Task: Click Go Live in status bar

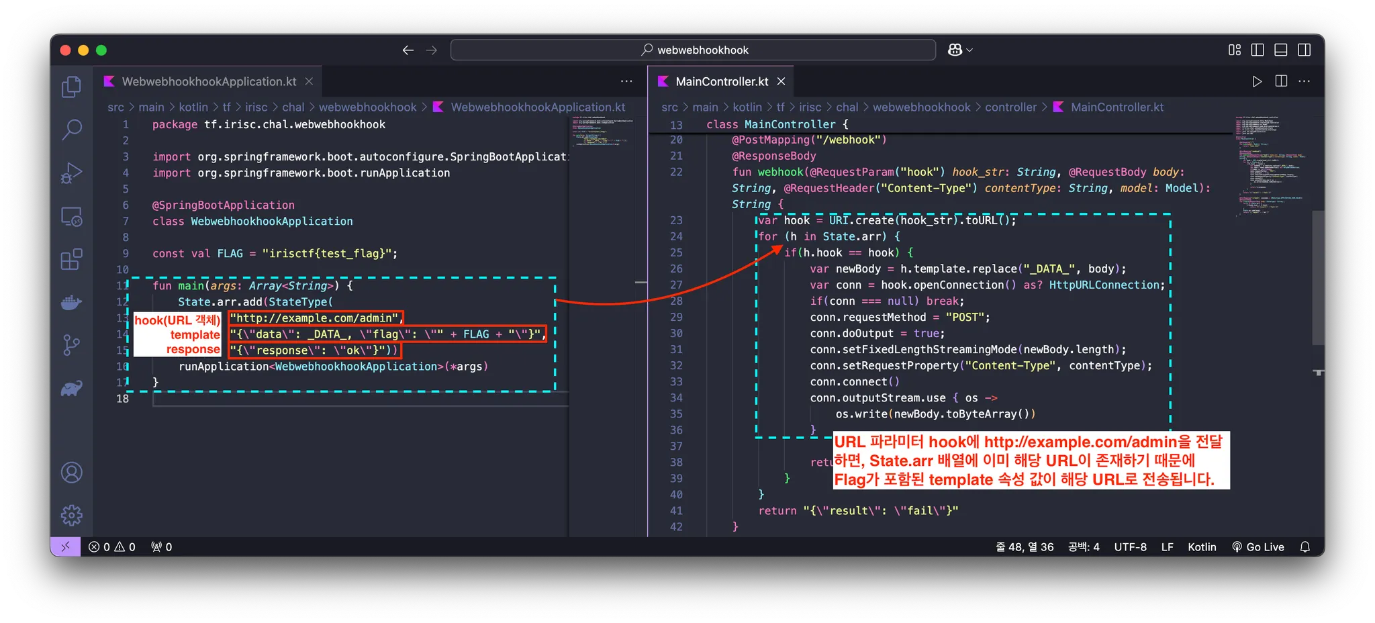Action: (1258, 546)
